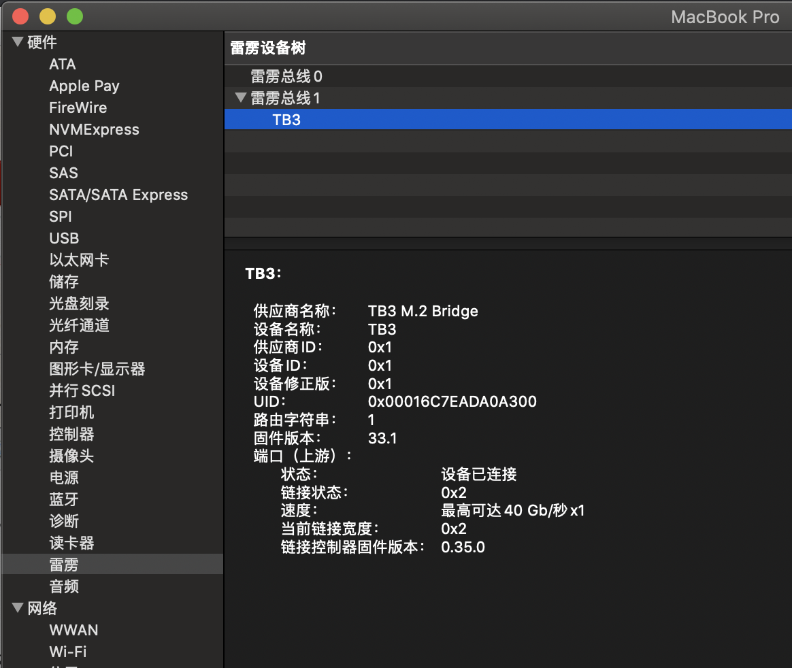This screenshot has height=668, width=792.
Task: Select 诊断 in the sidebar
Action: click(64, 520)
